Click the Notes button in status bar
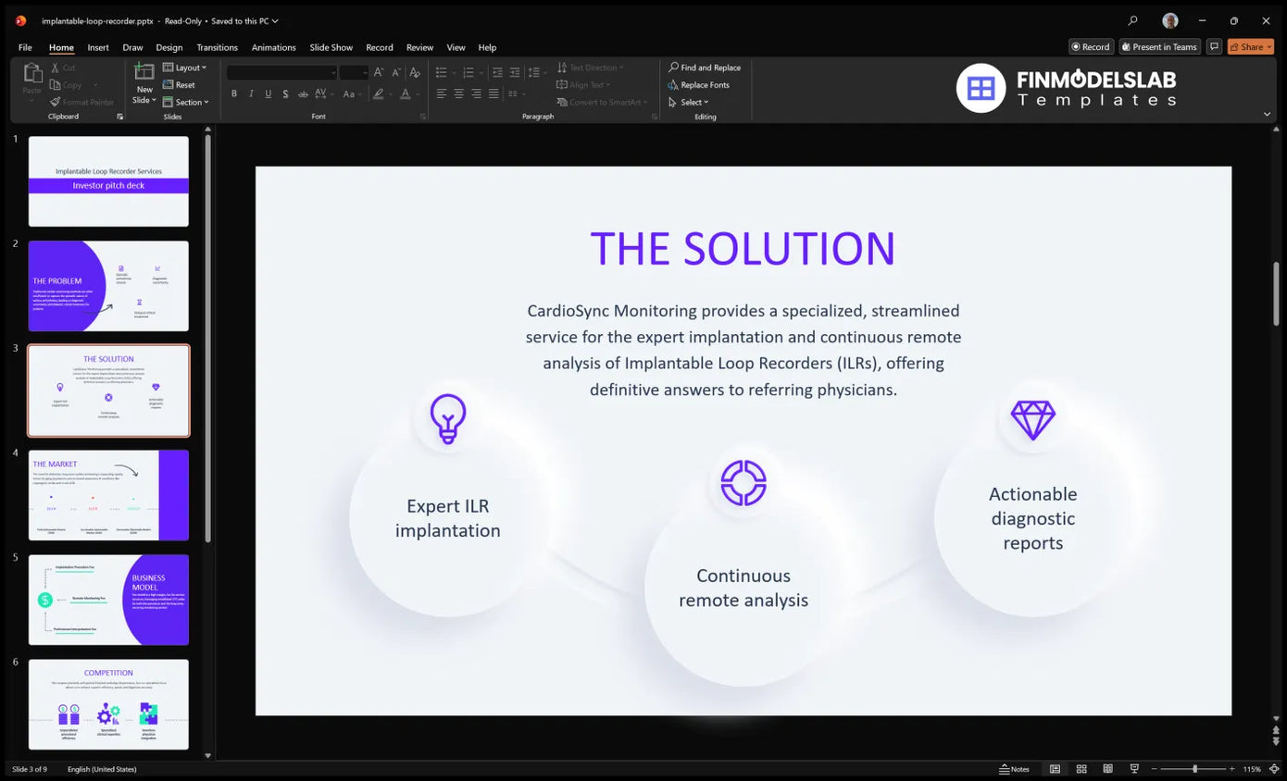Viewport: 1287px width, 781px height. pos(1015,769)
